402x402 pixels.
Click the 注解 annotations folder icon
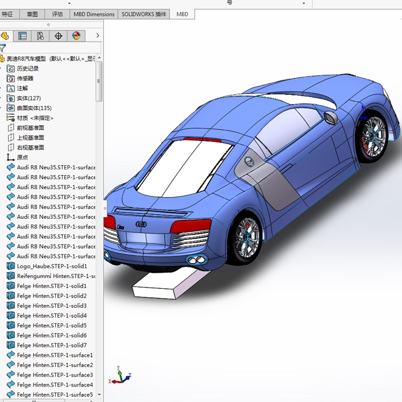pyautogui.click(x=11, y=88)
